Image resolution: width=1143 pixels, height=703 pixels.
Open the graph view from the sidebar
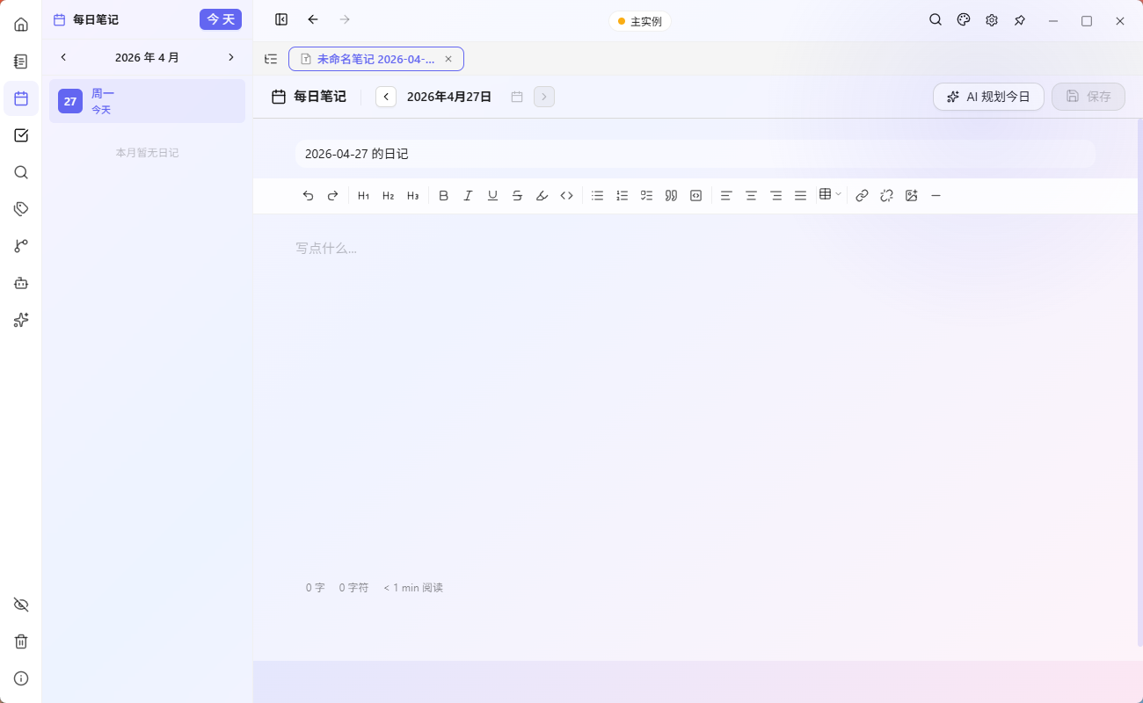tap(21, 246)
